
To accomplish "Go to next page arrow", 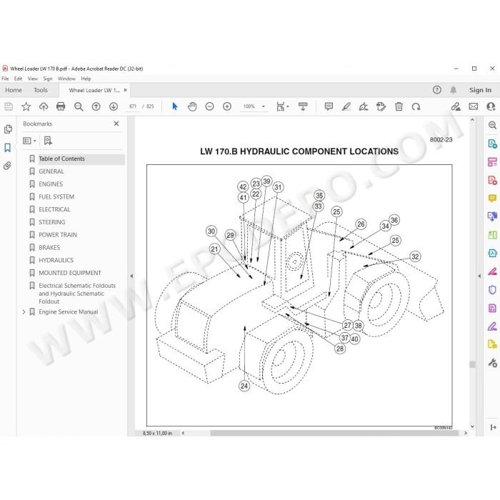I will tap(114, 106).
